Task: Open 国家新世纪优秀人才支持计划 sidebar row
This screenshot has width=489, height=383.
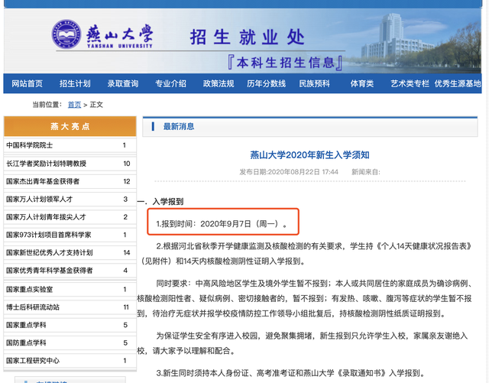Action: coord(70,252)
